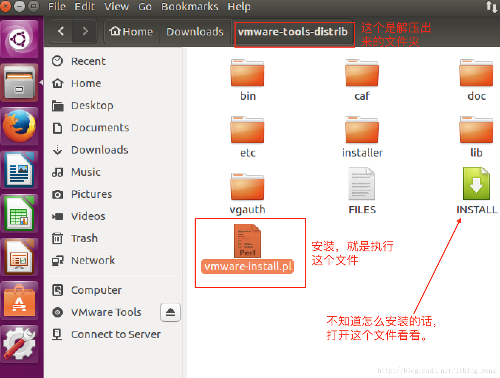Open Videos in the sidebar

(x=113, y=216)
